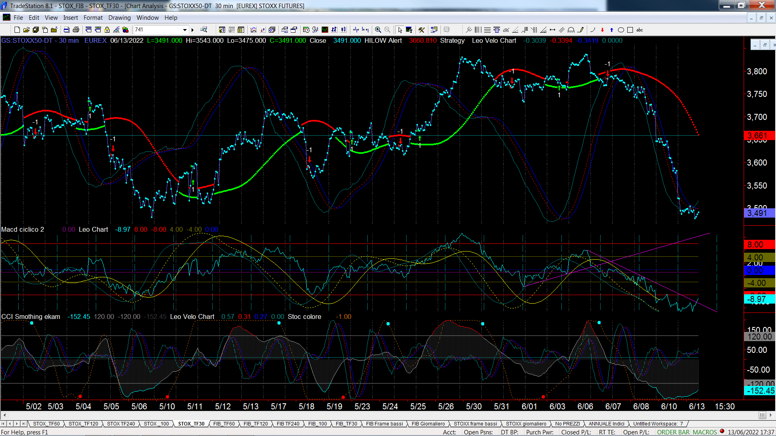776x436 pixels.
Task: Click the New document icon
Action: 17,29
